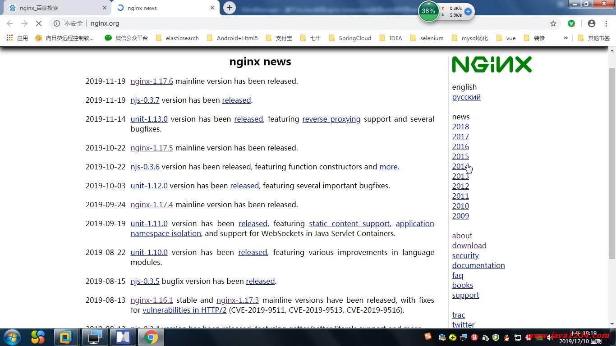The width and height of the screenshot is (616, 346).
Task: Open the Chrome profile avatar
Action: click(x=592, y=23)
